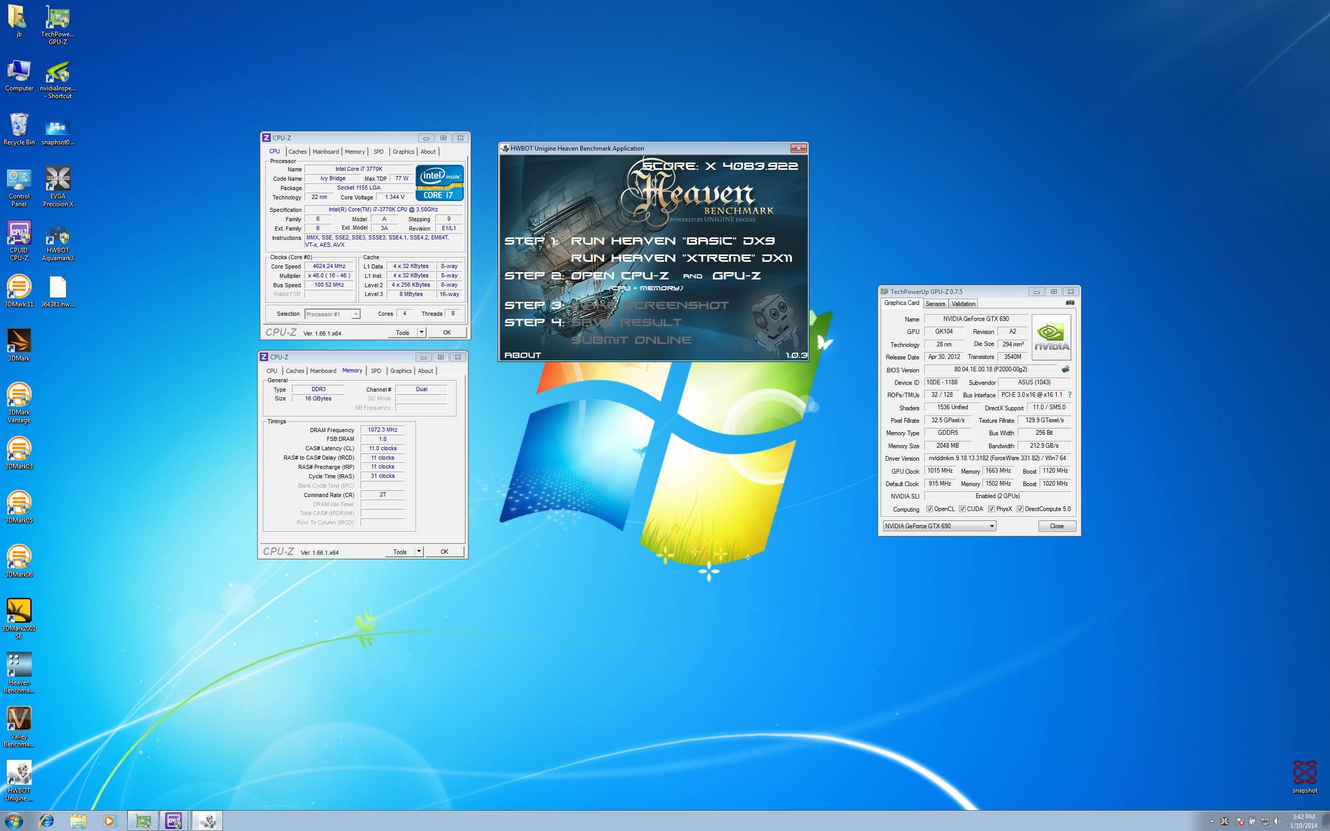1330x831 pixels.
Task: Click the BIOS save chip icon in GPU-Z
Action: (1065, 369)
